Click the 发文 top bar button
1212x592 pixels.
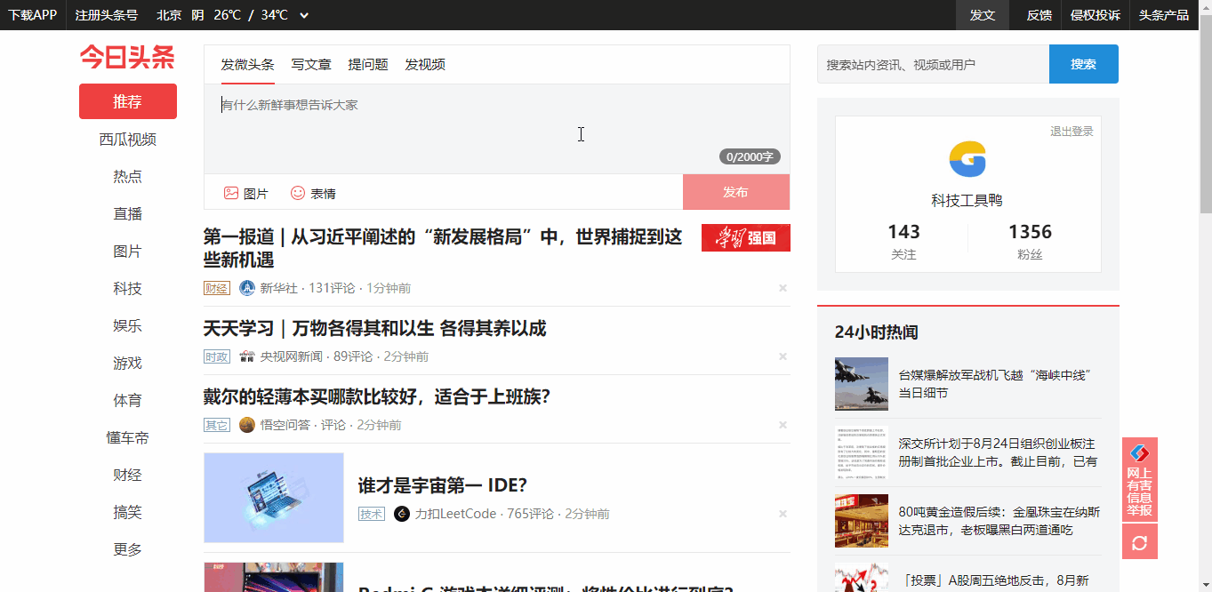983,15
